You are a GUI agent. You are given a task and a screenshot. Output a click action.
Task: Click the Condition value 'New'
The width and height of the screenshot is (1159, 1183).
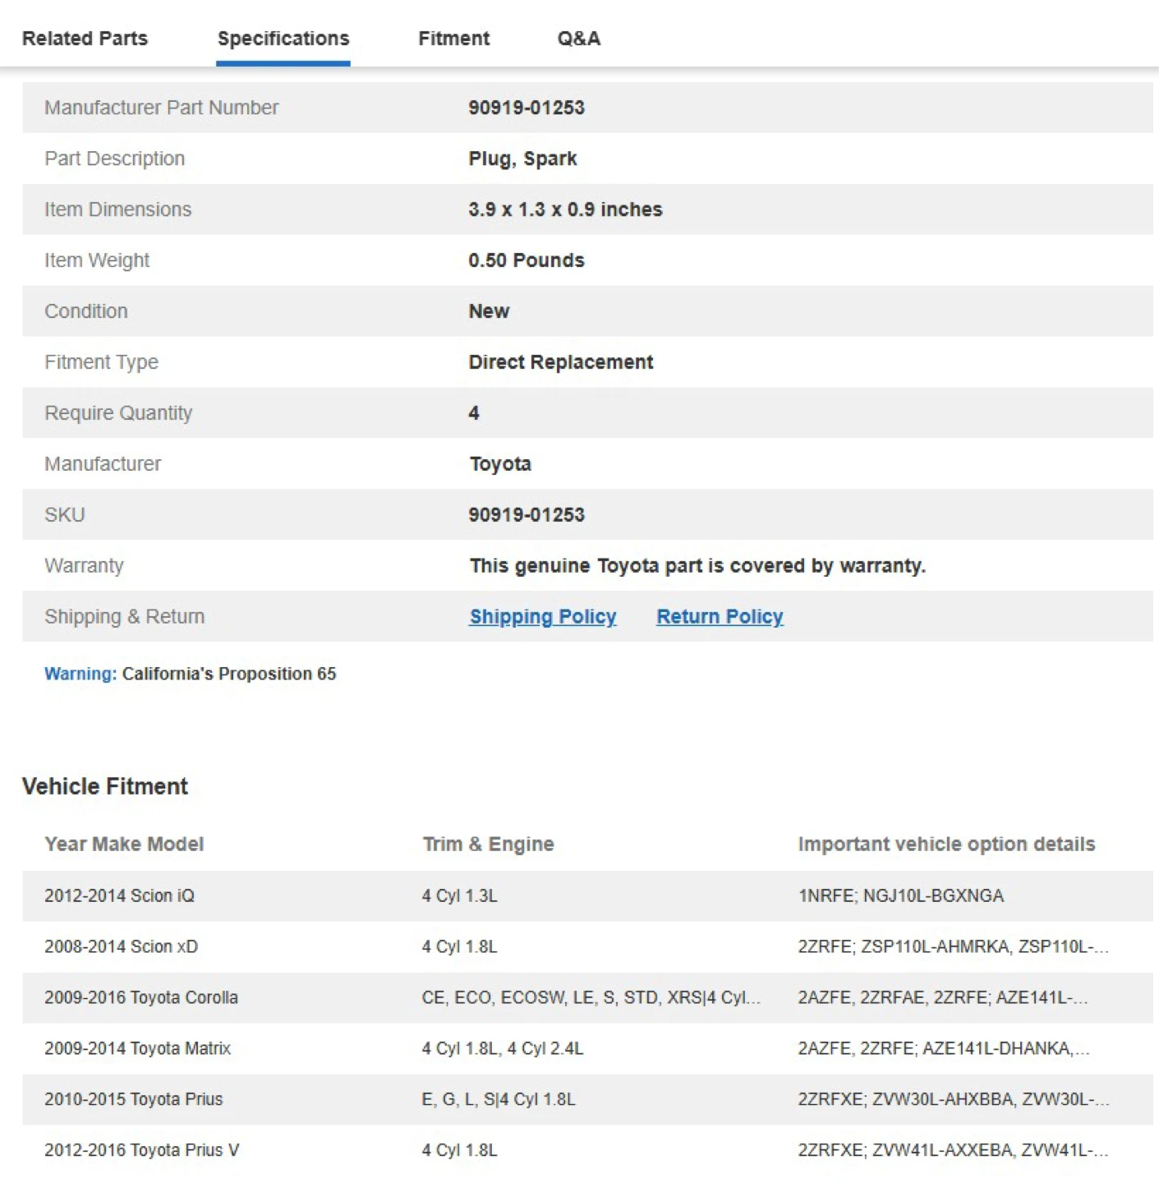[x=489, y=311]
